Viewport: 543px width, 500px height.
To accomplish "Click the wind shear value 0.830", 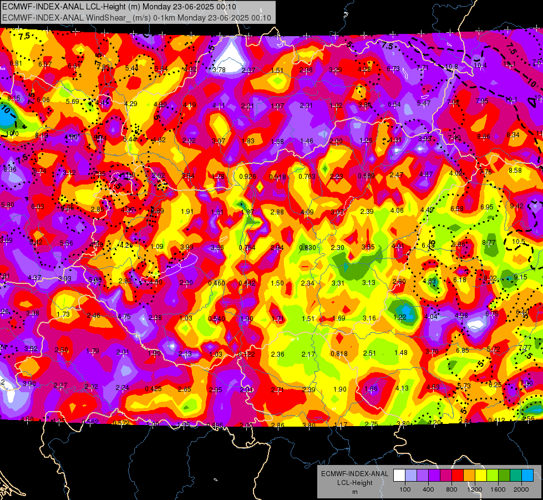I will 307,247.
